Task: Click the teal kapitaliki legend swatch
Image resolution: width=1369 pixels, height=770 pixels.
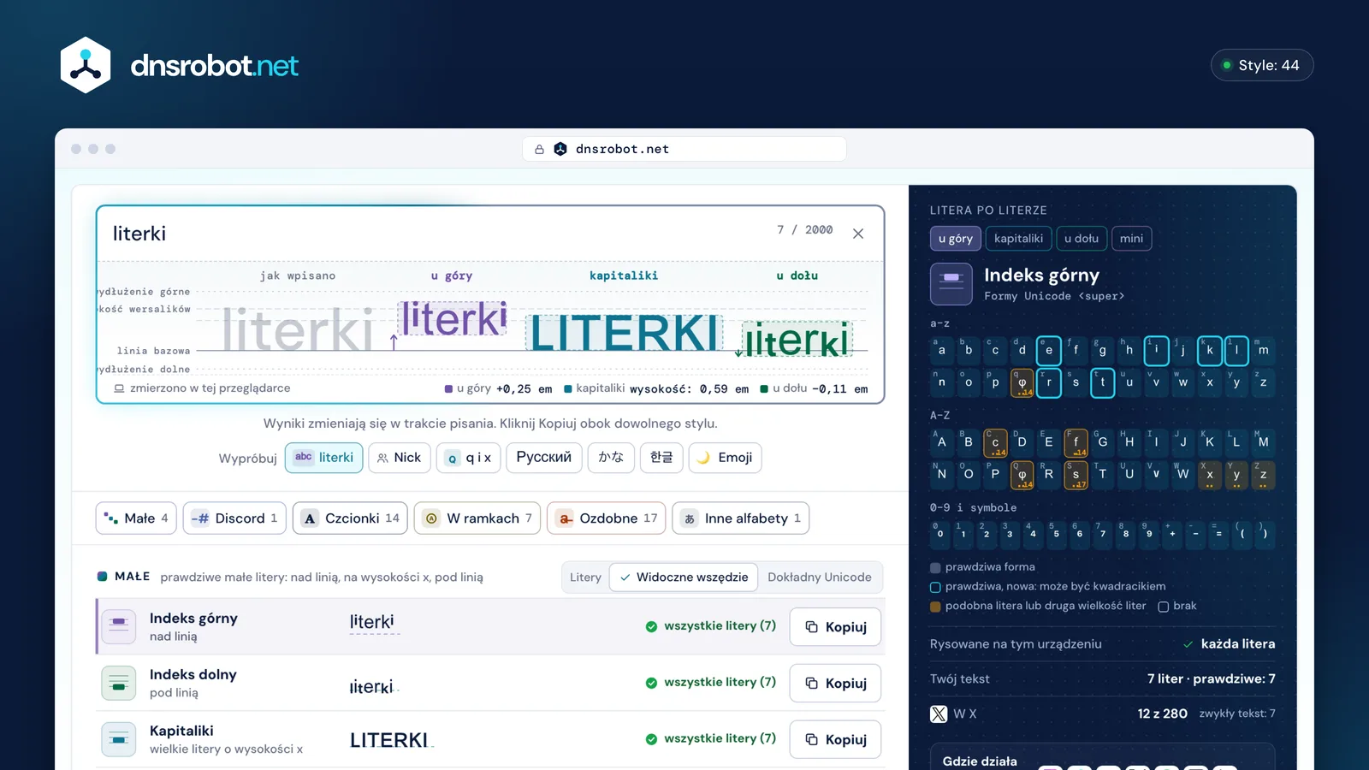Action: point(568,388)
